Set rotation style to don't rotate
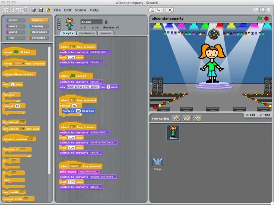Screen dimensions: 274x205 59,28
